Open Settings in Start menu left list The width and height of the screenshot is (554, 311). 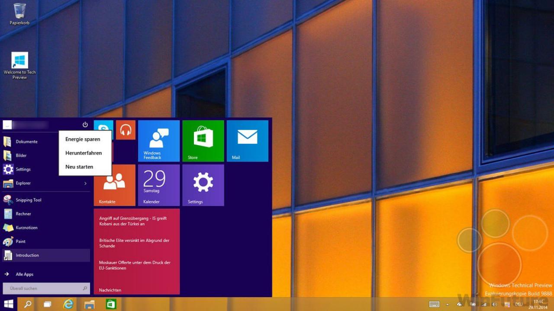(30, 169)
